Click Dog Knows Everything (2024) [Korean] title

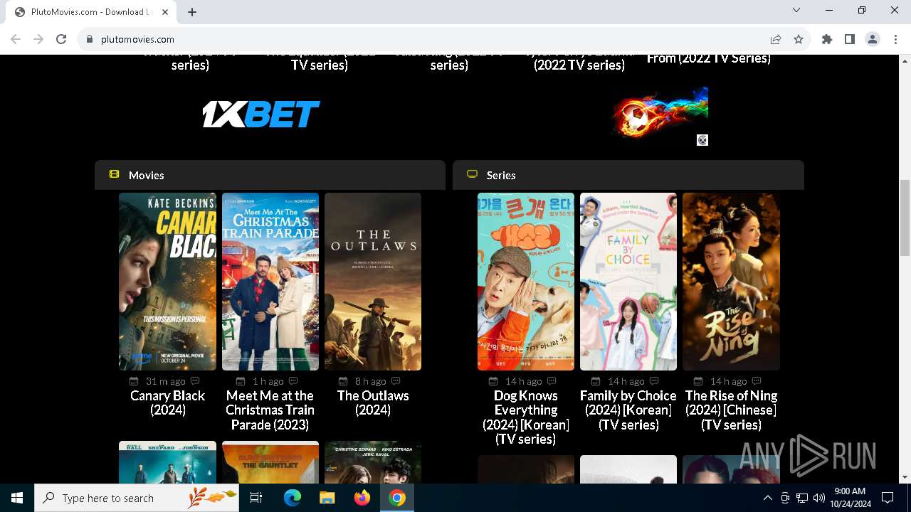tap(526, 417)
